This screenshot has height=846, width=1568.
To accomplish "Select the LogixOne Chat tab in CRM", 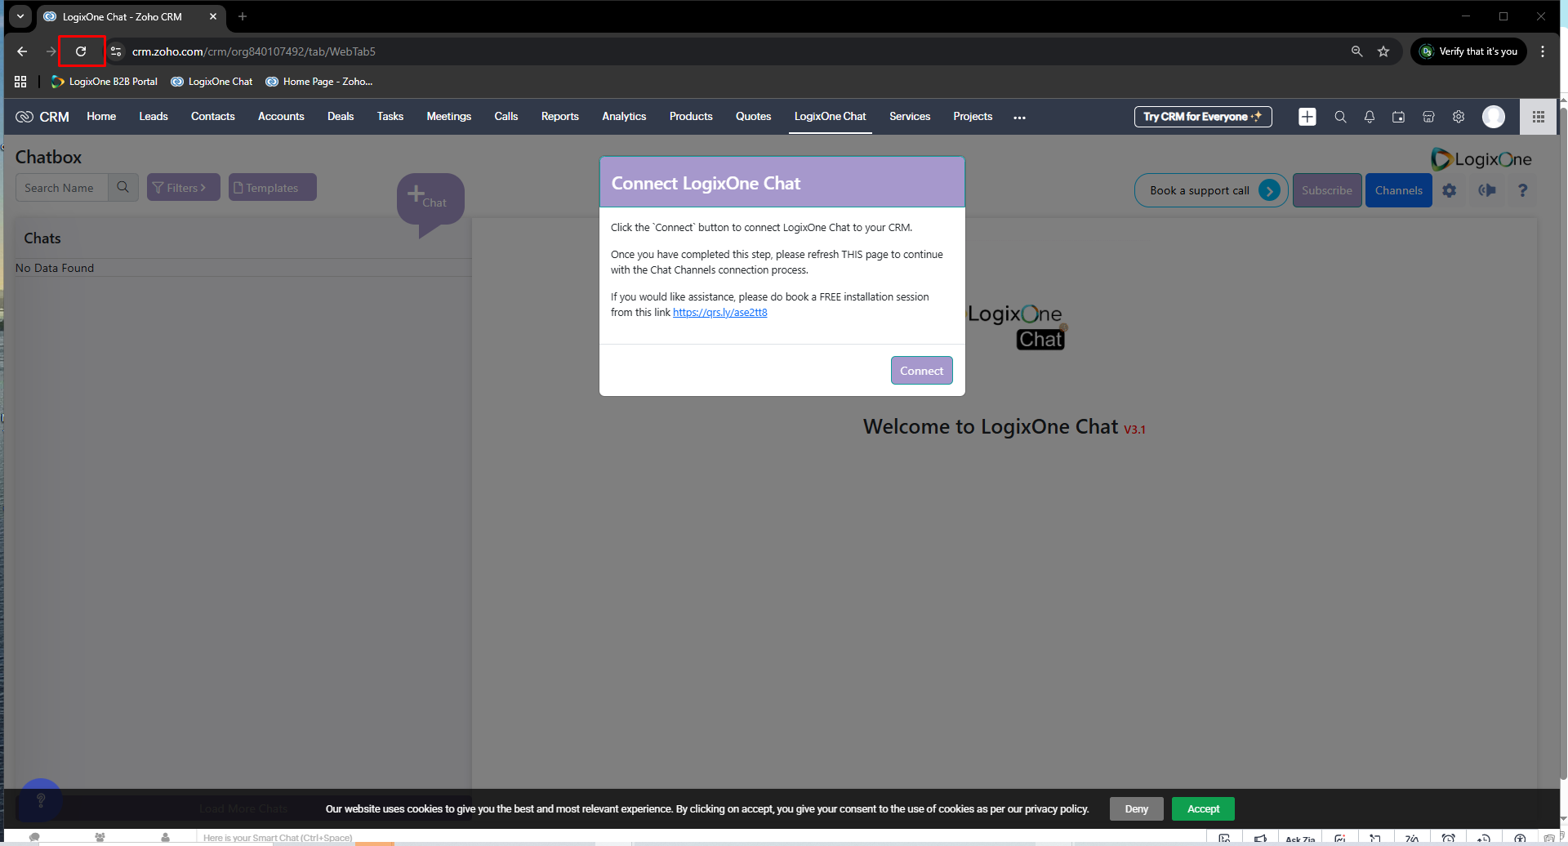I will point(831,117).
